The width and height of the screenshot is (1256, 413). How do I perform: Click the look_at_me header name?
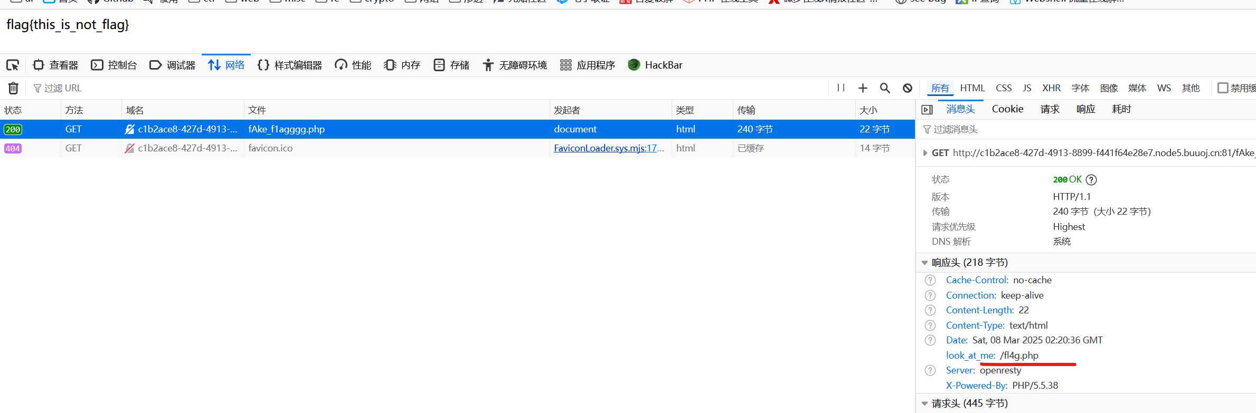pyautogui.click(x=970, y=356)
